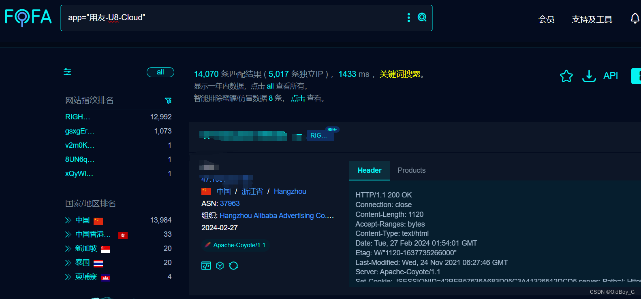The image size is (641, 299).
Task: Filter by RIGH... fingerprint
Action: (x=78, y=117)
